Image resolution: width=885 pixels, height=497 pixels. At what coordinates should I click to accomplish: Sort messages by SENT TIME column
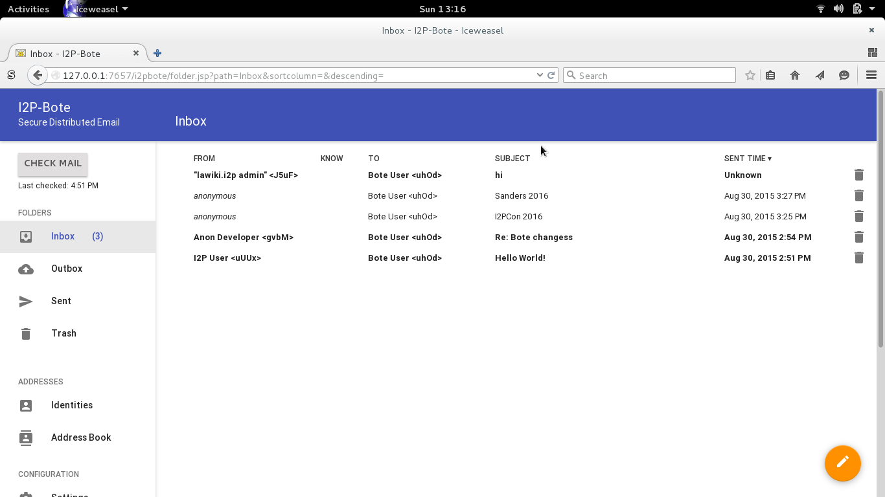(747, 159)
